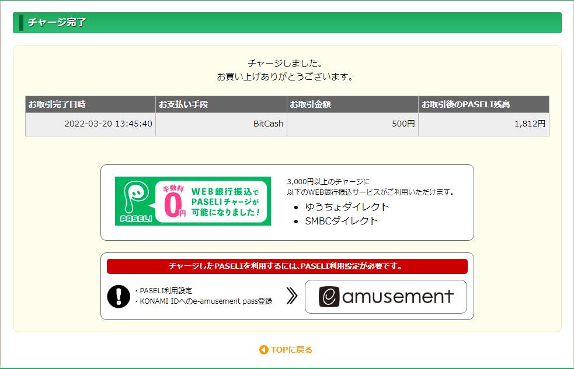Click the お取引後のPASELI残高 column header
Viewport: 574px width, 369px height.
coord(465,104)
